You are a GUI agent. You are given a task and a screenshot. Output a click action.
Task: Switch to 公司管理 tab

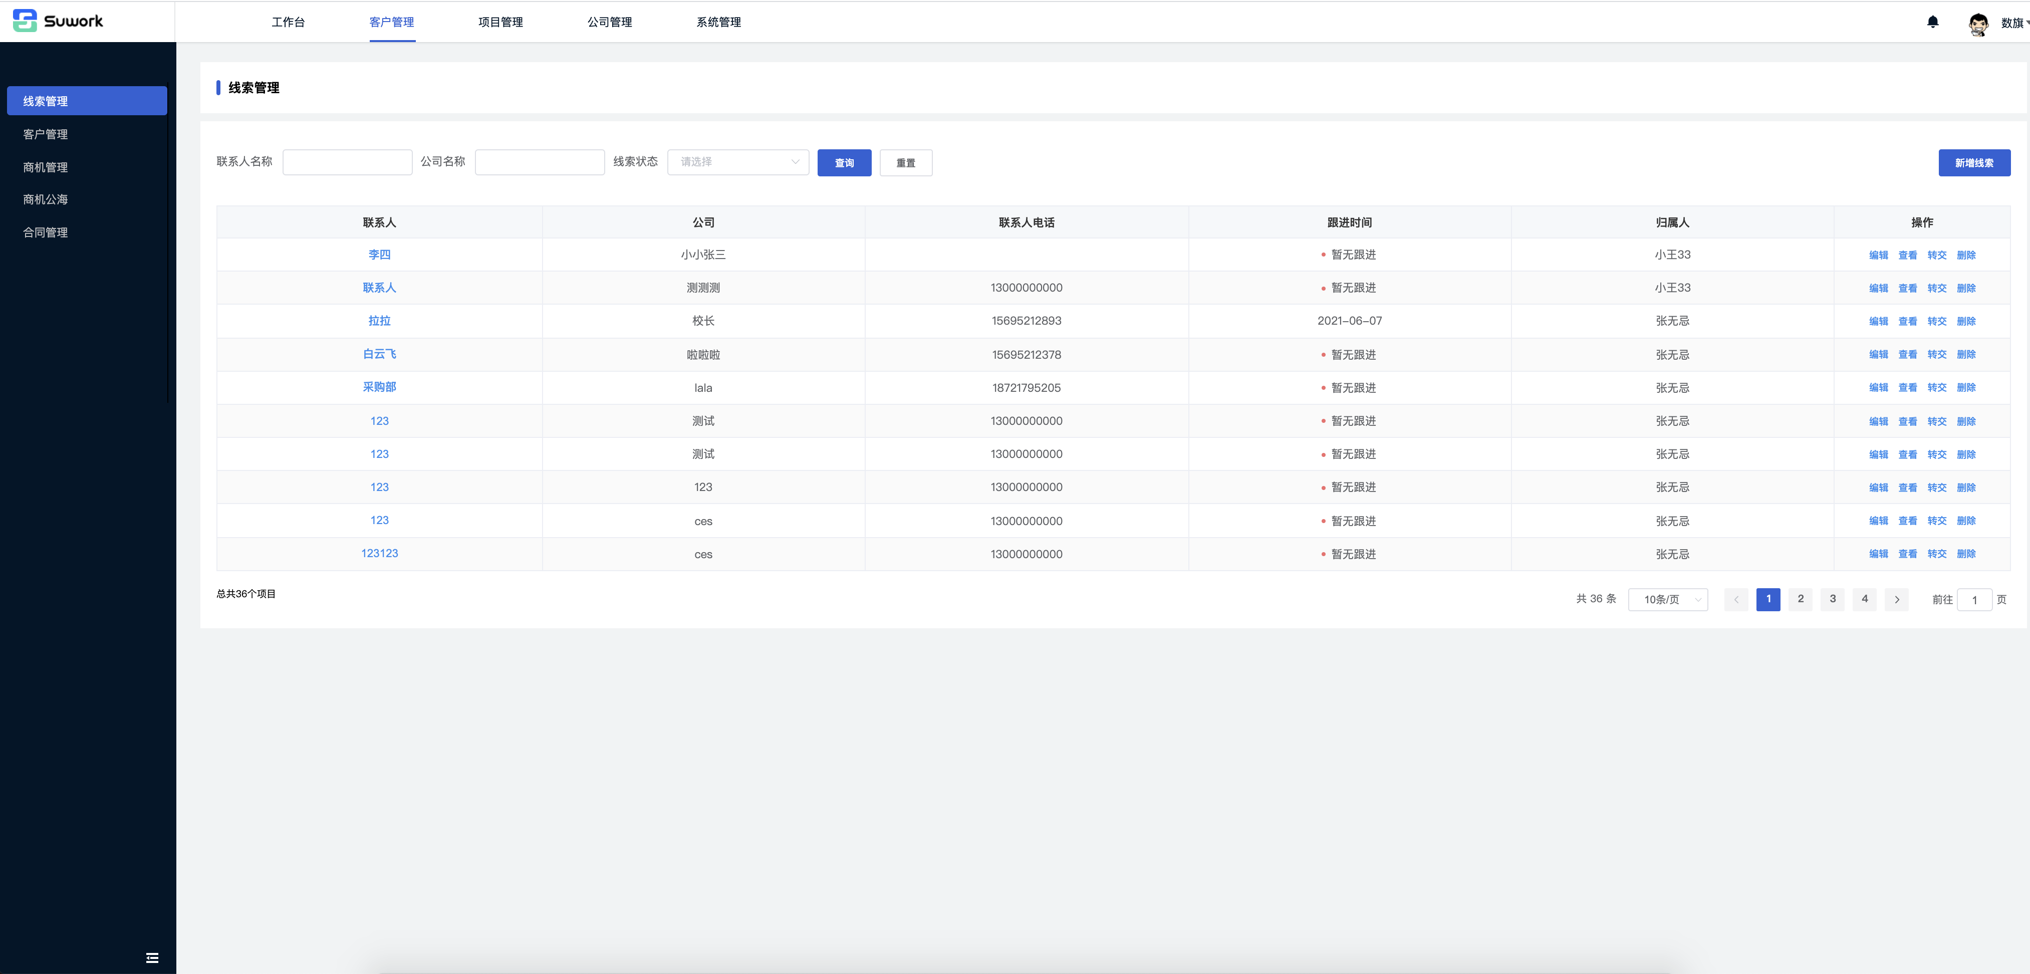pos(609,22)
